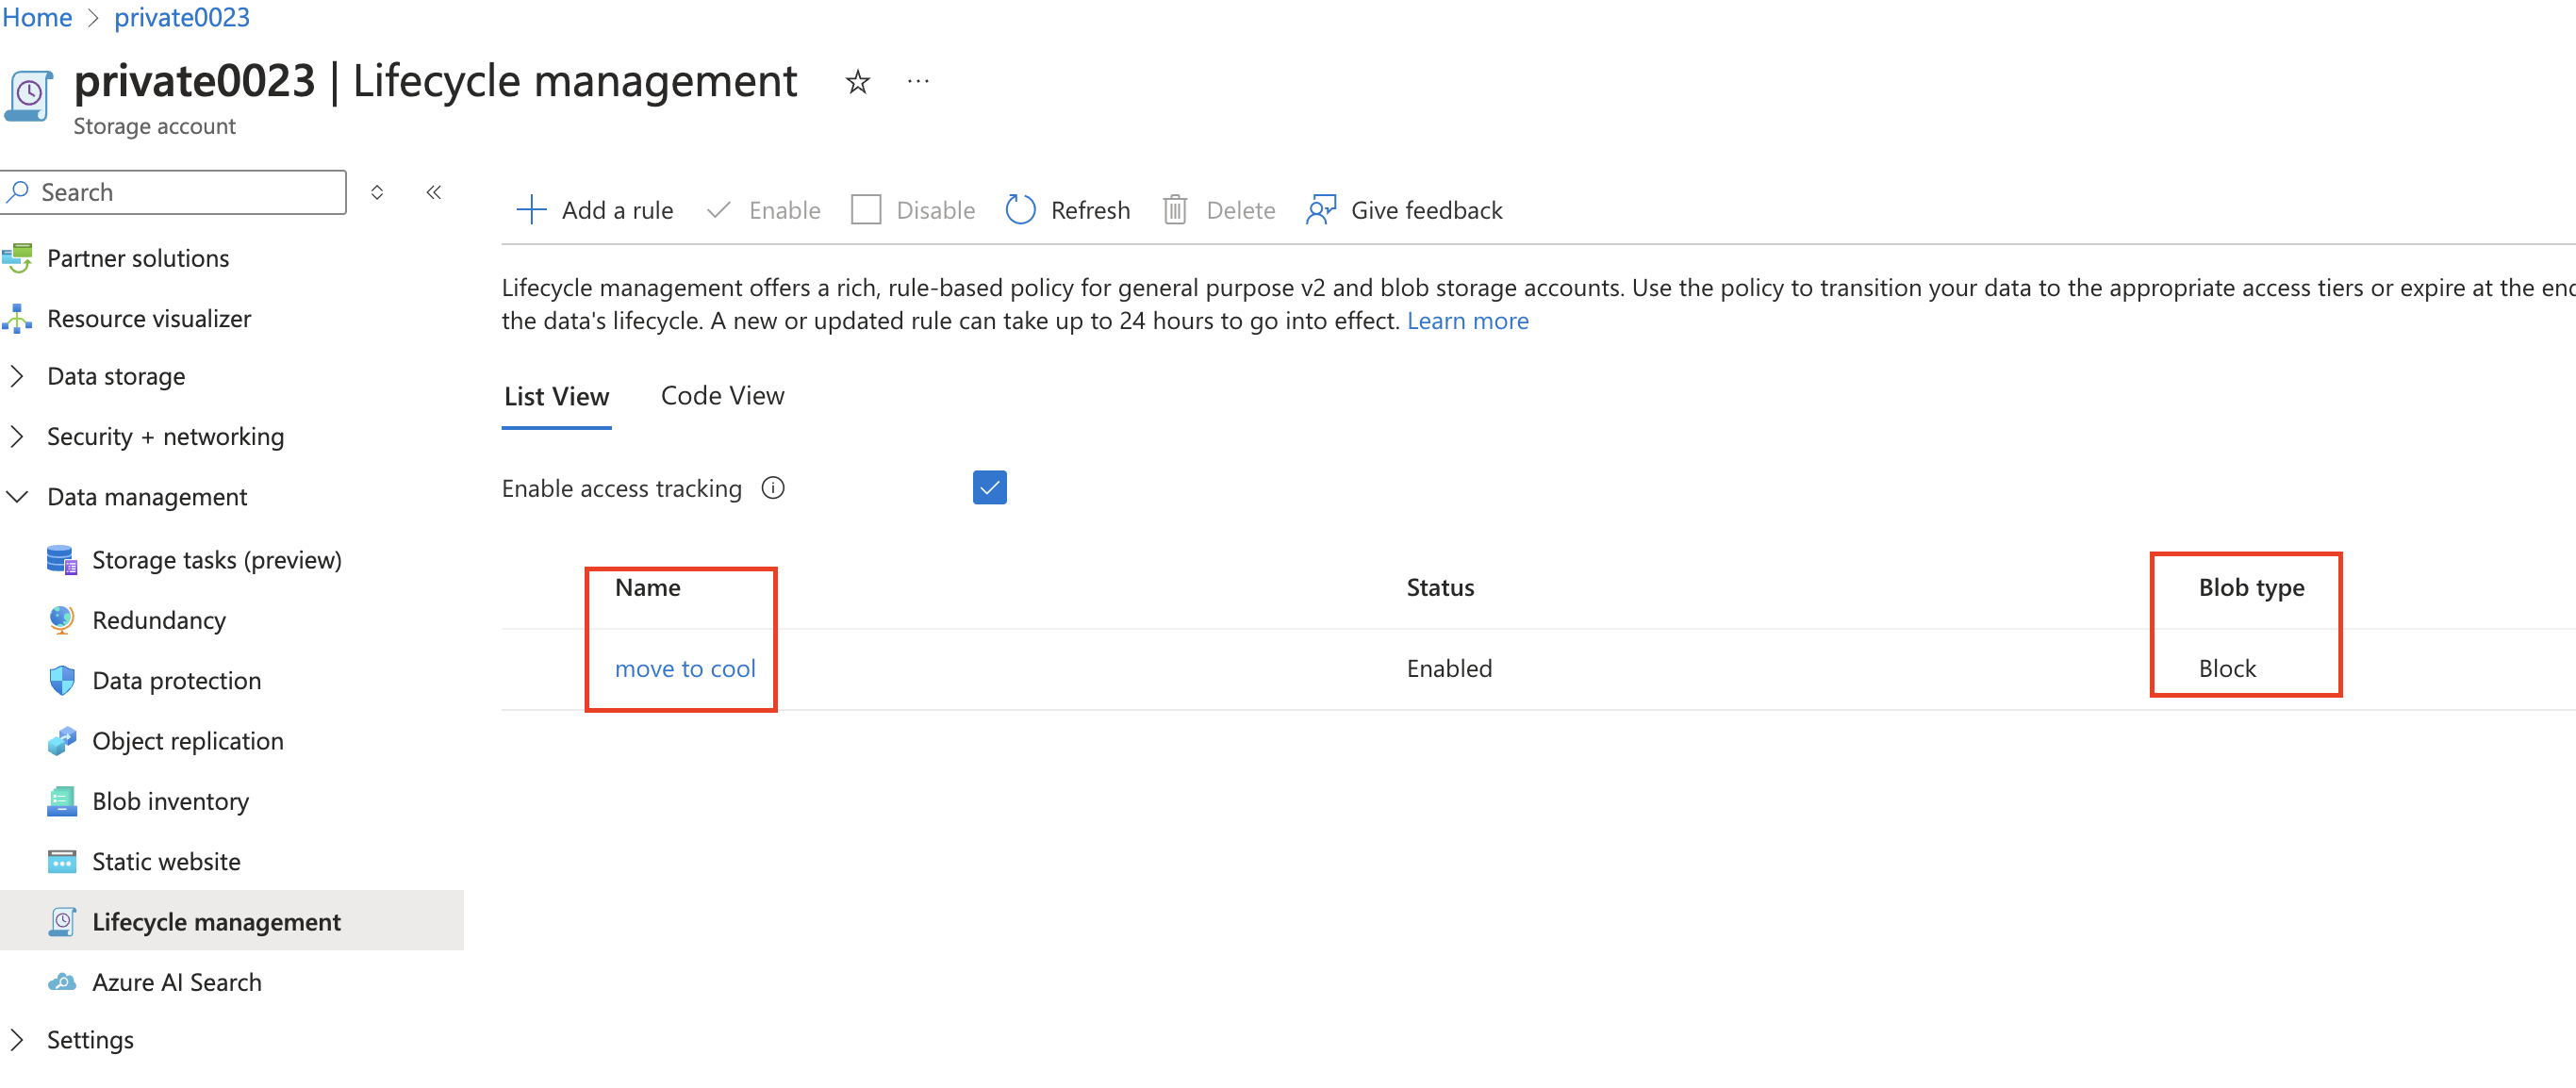Screen dimensions: 2576x1088
Task: Click the Storage tasks (preview) icon
Action: [62, 560]
